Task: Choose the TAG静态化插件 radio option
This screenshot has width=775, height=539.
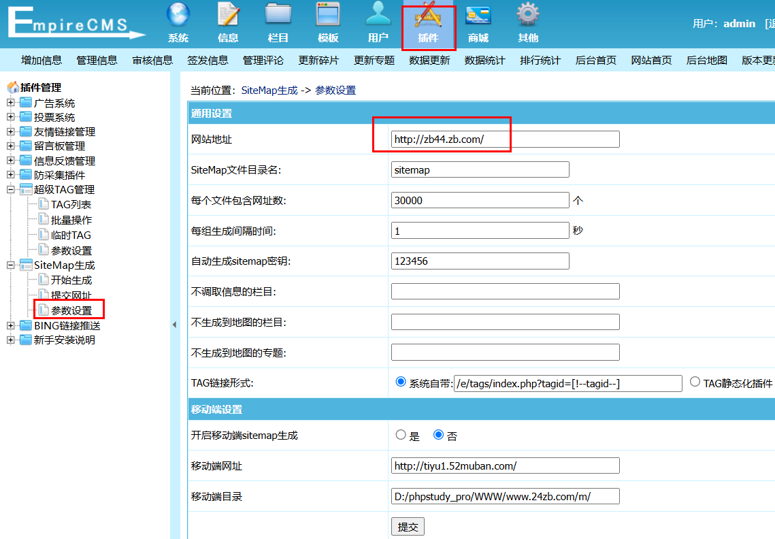Action: [695, 382]
